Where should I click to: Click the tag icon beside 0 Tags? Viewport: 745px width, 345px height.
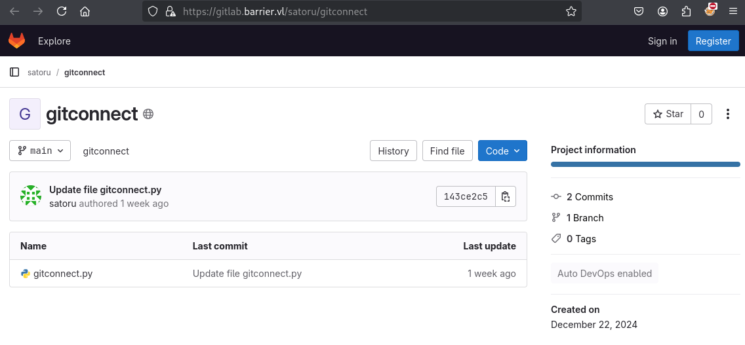pyautogui.click(x=556, y=238)
